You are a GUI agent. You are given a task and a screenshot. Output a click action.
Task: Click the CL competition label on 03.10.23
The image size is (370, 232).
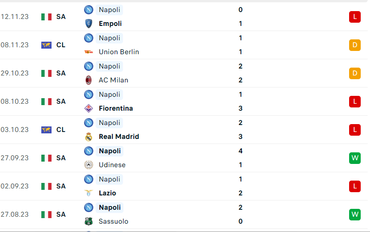click(x=61, y=130)
